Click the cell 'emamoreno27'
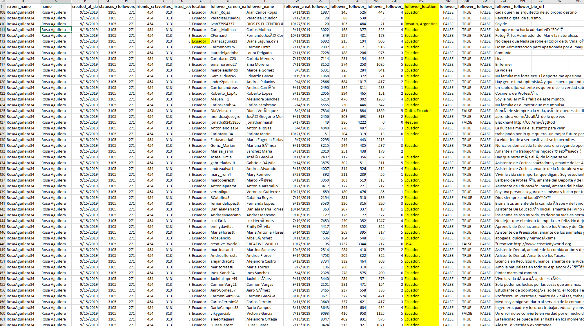The width and height of the screenshot is (584, 326). pos(228,64)
